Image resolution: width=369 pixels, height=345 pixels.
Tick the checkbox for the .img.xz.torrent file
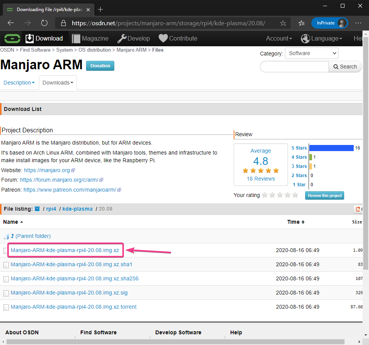coord(6,308)
